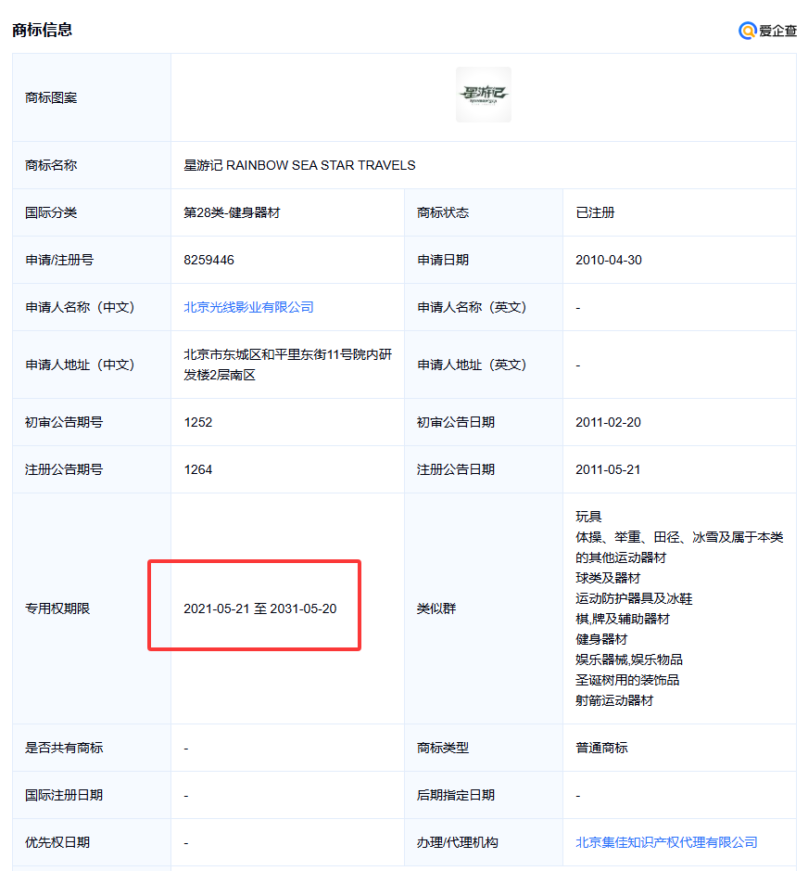The height and width of the screenshot is (871, 808).
Task: Click registration announcement date 2011-05-21
Action: [608, 469]
